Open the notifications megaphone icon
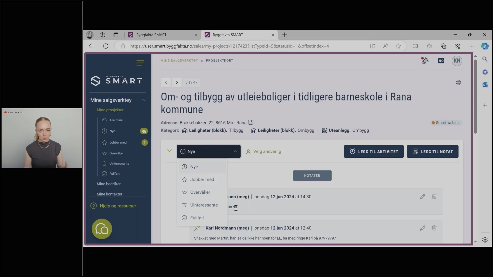This screenshot has height=277, width=493. tap(425, 61)
